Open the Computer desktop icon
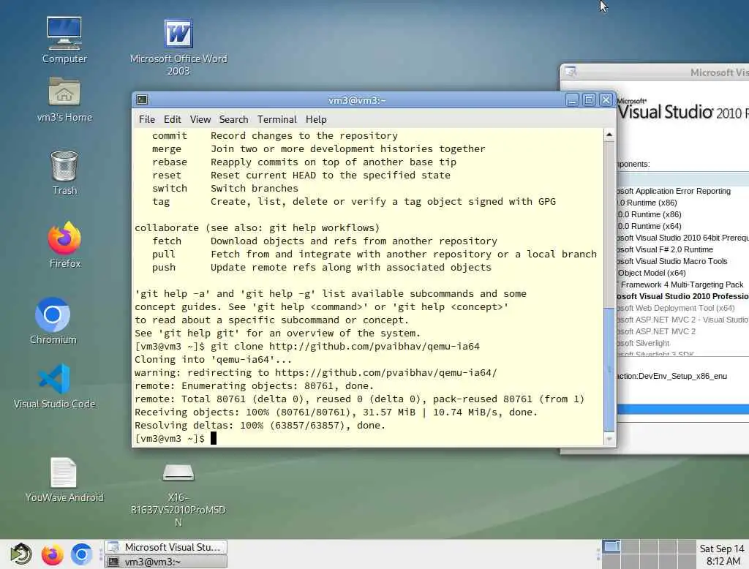The height and width of the screenshot is (569, 749). tap(64, 40)
